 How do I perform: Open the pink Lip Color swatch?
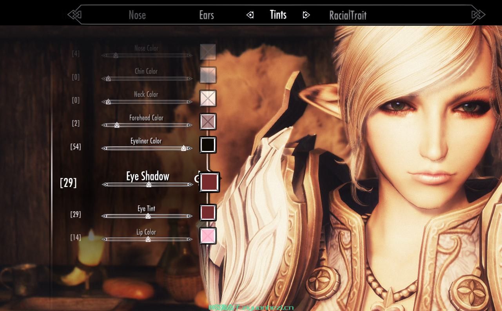click(x=208, y=235)
